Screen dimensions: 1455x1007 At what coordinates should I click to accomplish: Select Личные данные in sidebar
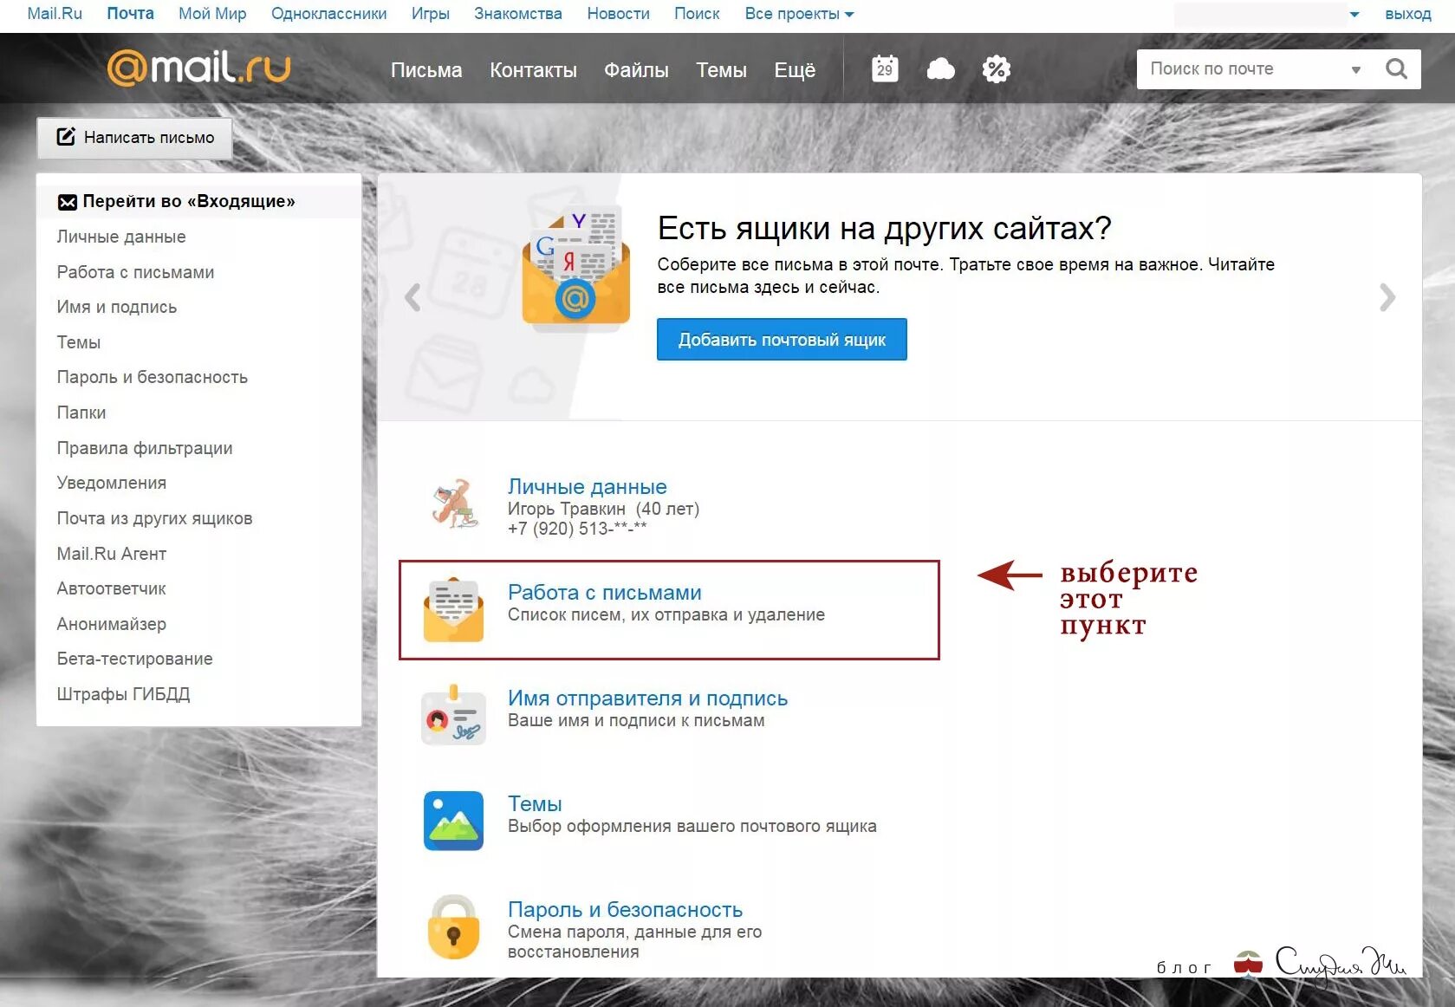[x=121, y=237]
